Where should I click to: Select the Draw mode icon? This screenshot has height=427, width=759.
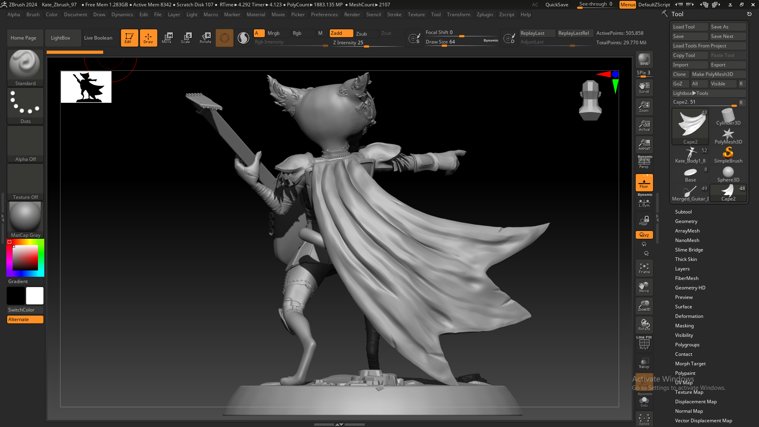coord(148,38)
